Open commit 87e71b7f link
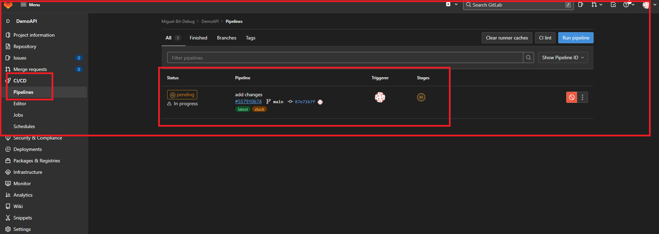659x234 pixels. click(x=305, y=102)
